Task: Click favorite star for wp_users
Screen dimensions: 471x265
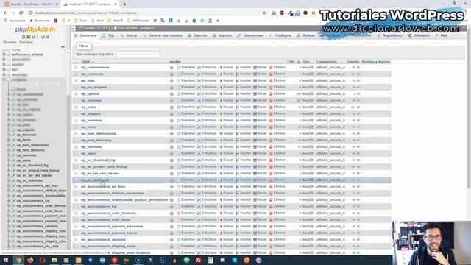Action: (171, 154)
